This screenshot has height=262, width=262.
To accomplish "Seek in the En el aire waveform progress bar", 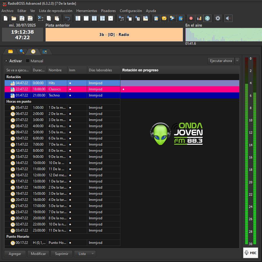I will 224,35.
